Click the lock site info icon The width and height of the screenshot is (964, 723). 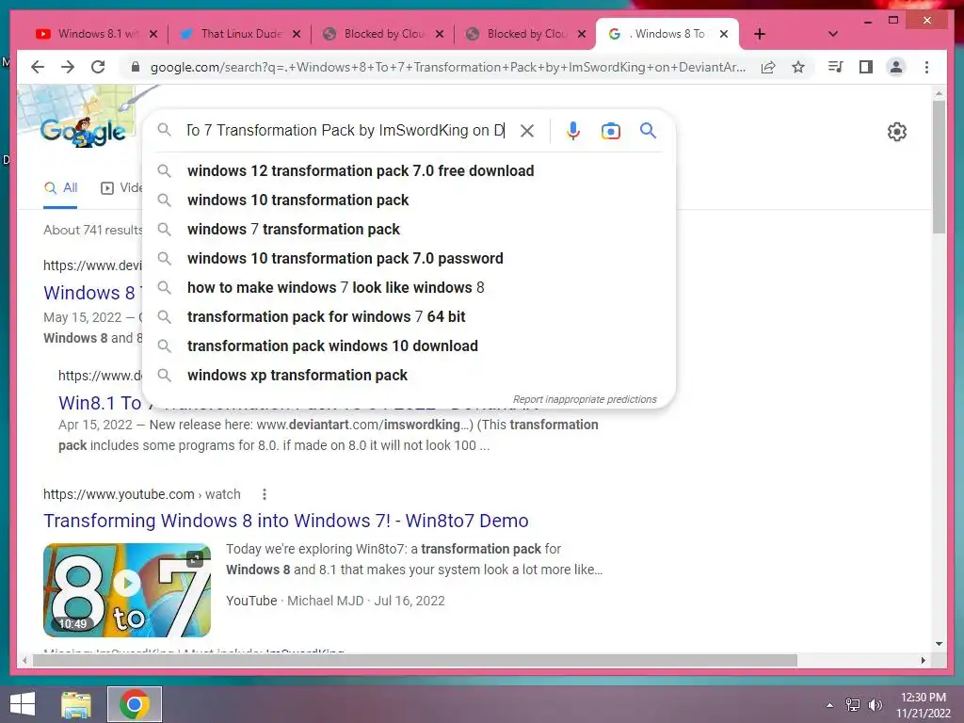(136, 67)
